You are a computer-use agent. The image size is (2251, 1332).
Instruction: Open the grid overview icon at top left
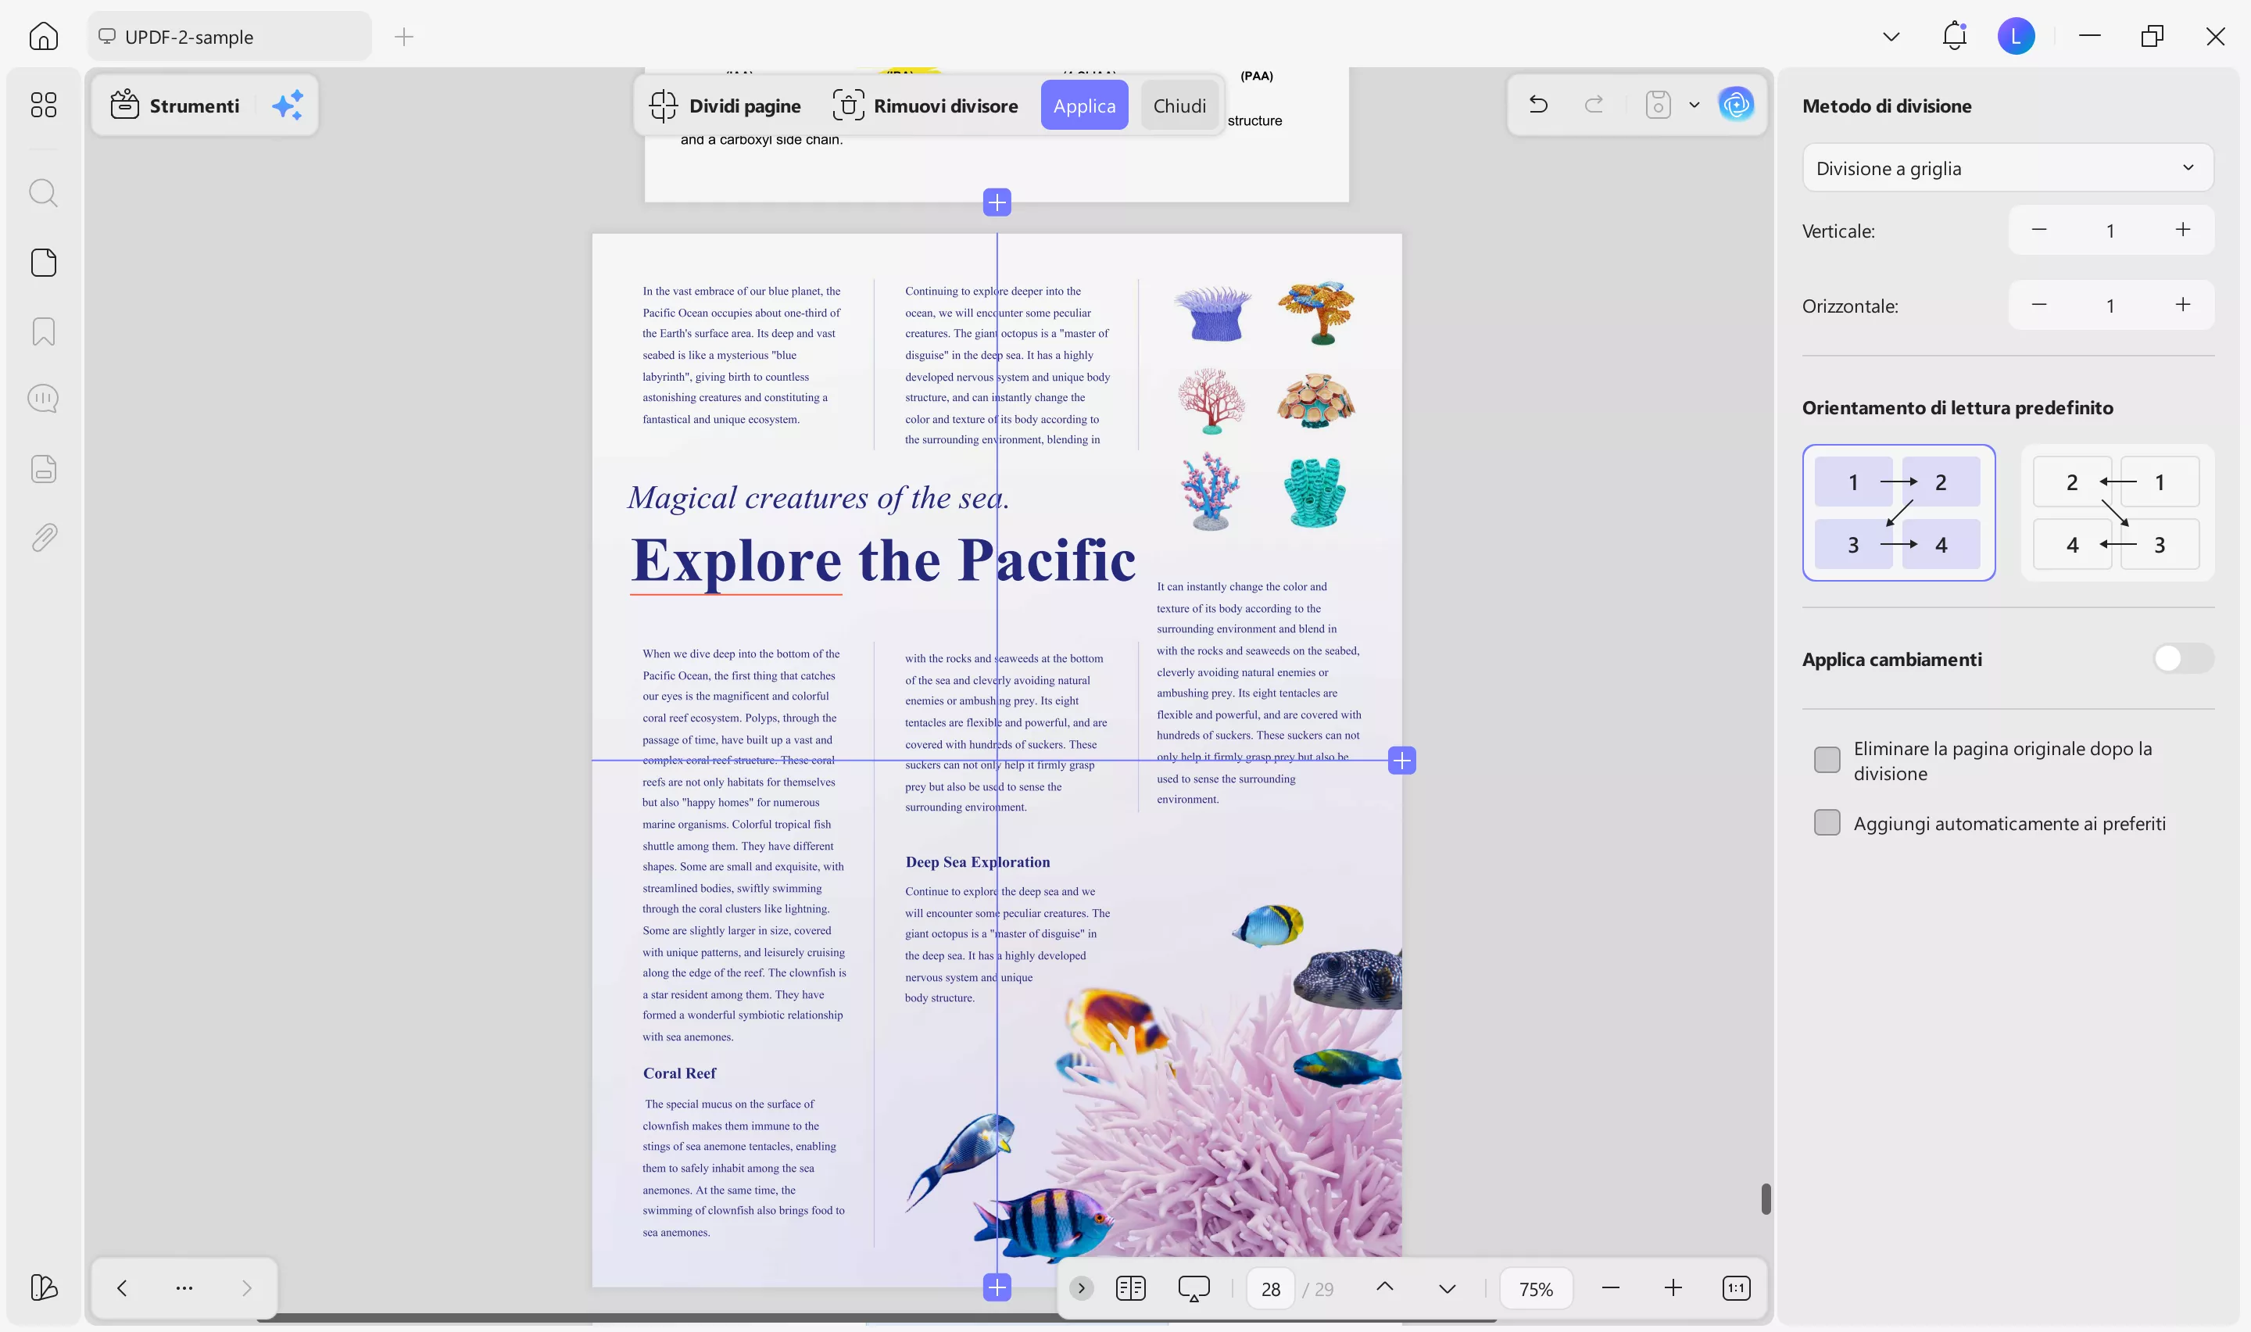tap(43, 105)
